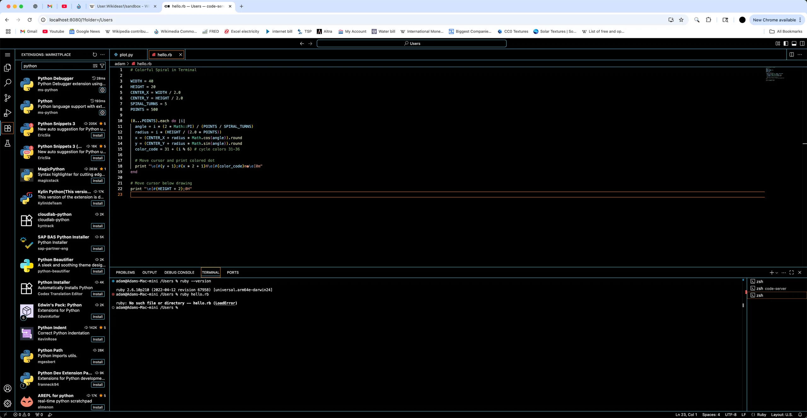Open the Explorer view icon
The image size is (807, 418).
(x=8, y=68)
